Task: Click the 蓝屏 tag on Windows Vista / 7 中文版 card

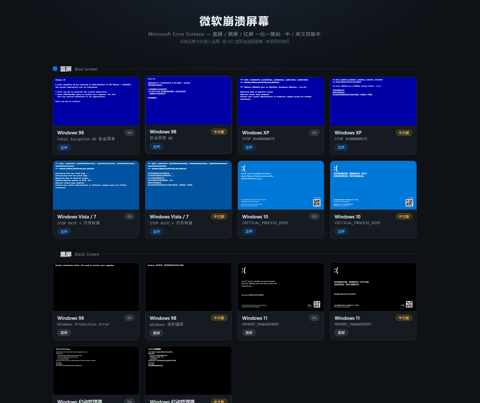Action: [157, 231]
